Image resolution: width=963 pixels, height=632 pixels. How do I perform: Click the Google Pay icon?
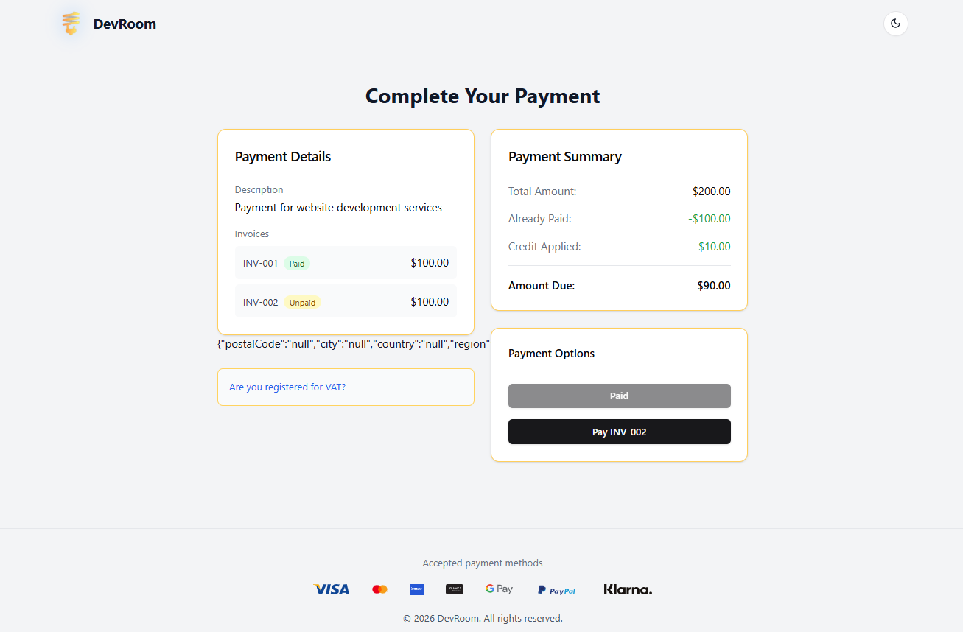(499, 589)
